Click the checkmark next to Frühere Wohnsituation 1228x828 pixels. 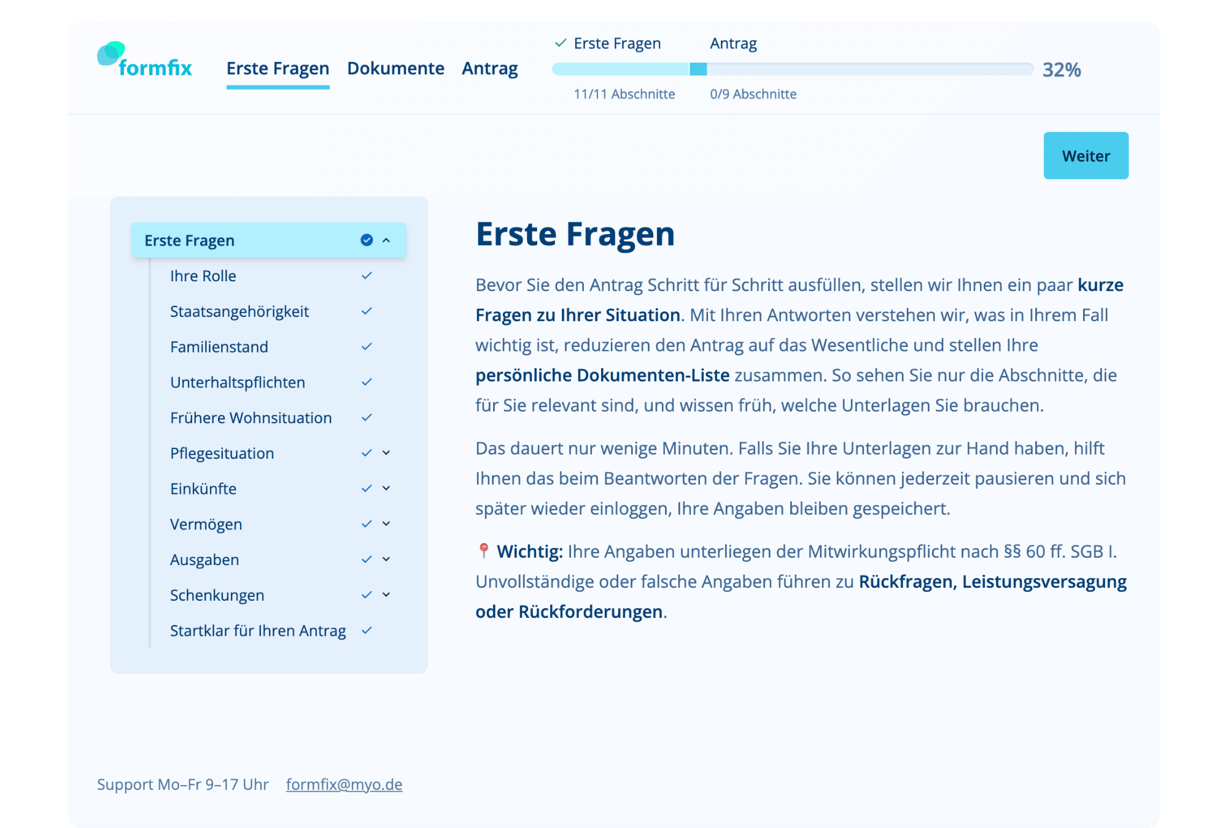click(367, 418)
